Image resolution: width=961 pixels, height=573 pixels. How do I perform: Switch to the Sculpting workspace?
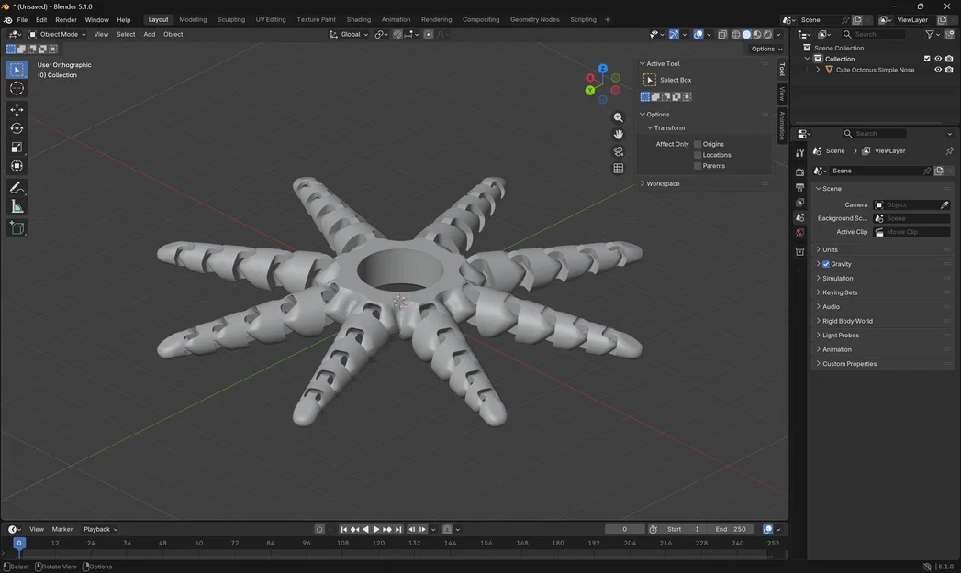click(x=230, y=19)
